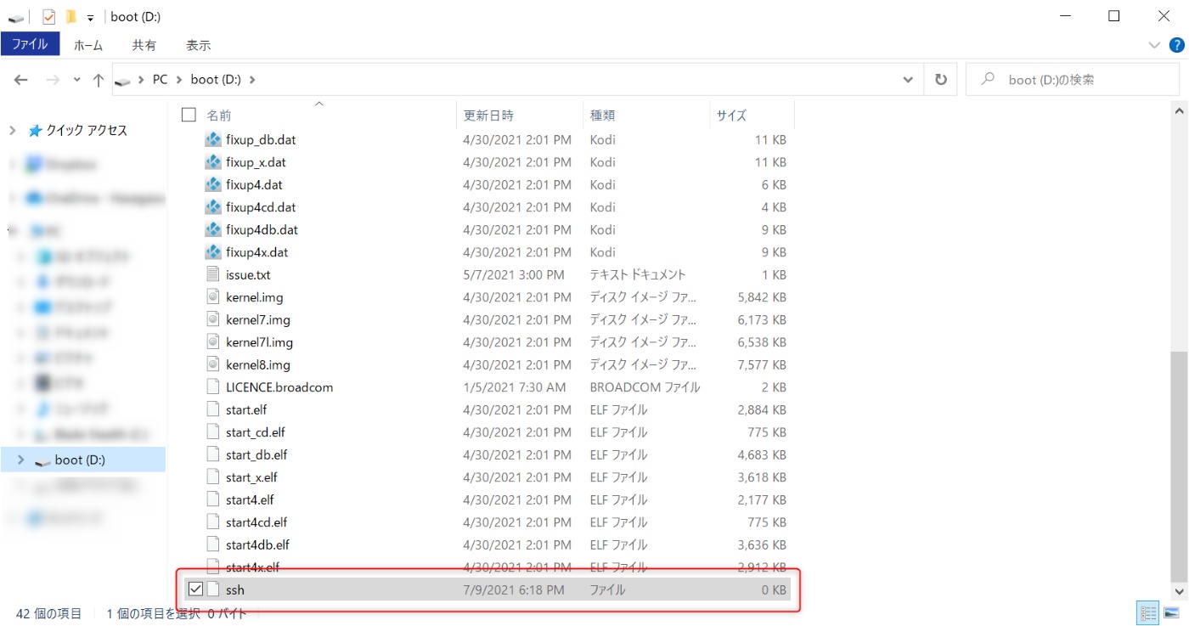Click the file icon of start_x.elf

coord(213,477)
